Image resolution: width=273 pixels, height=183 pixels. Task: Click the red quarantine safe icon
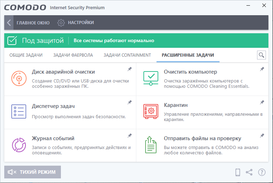click(151, 111)
